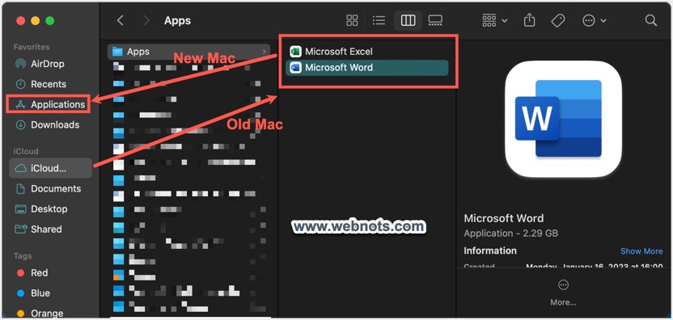The width and height of the screenshot is (673, 320).
Task: Click Show More in Information
Action: [641, 251]
